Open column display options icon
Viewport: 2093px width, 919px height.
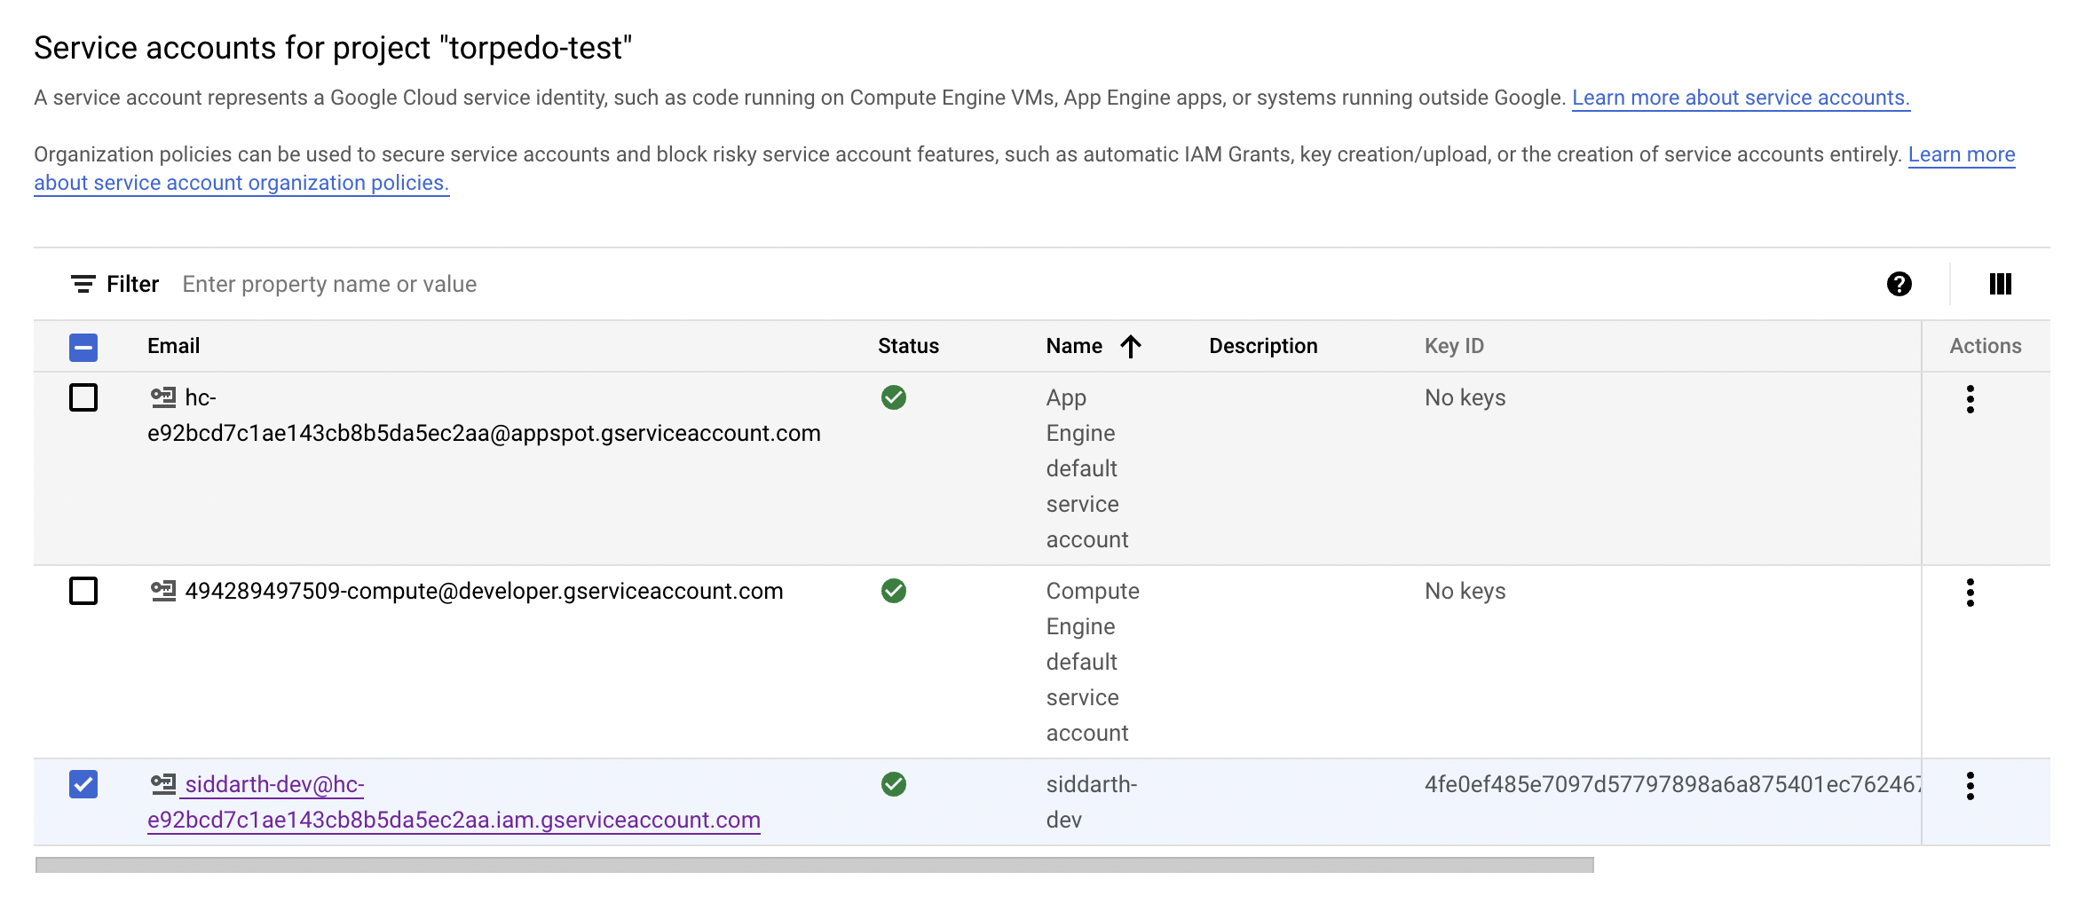[x=2000, y=284]
